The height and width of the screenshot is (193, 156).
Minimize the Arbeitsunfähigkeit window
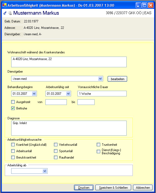138,5
